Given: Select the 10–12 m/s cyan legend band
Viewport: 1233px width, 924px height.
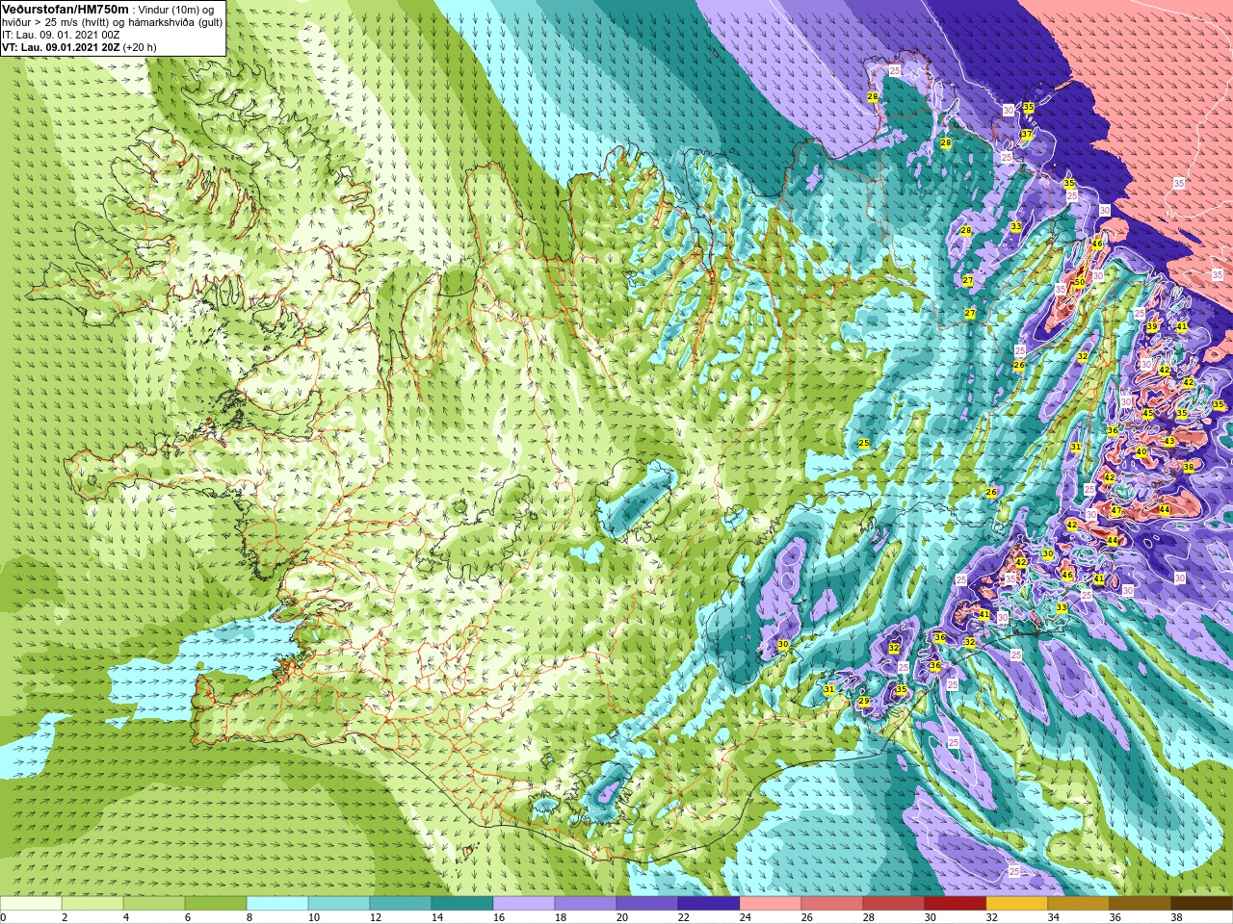Looking at the screenshot, I should point(339,904).
